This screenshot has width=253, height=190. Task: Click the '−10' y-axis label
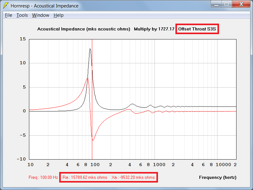click(x=21, y=159)
